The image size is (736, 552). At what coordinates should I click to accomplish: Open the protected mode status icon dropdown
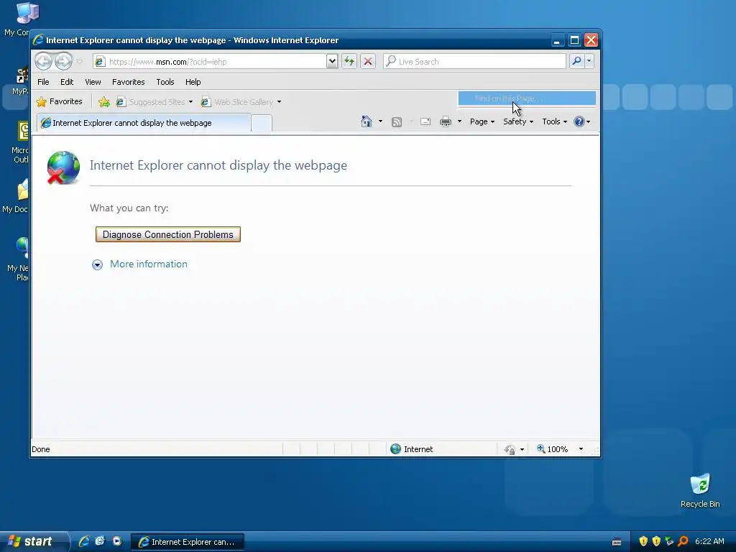(515, 449)
